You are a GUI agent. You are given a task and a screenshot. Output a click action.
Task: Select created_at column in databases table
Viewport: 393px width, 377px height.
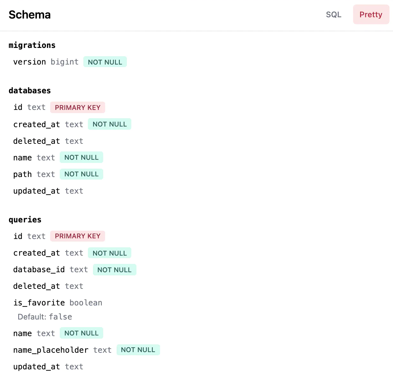pos(36,124)
